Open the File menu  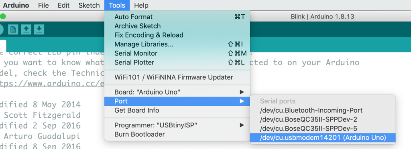[x=43, y=5]
